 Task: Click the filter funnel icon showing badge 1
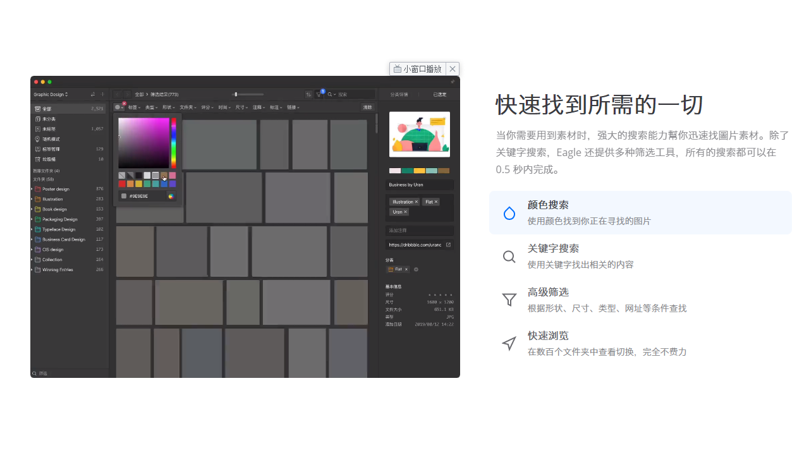[x=319, y=94]
